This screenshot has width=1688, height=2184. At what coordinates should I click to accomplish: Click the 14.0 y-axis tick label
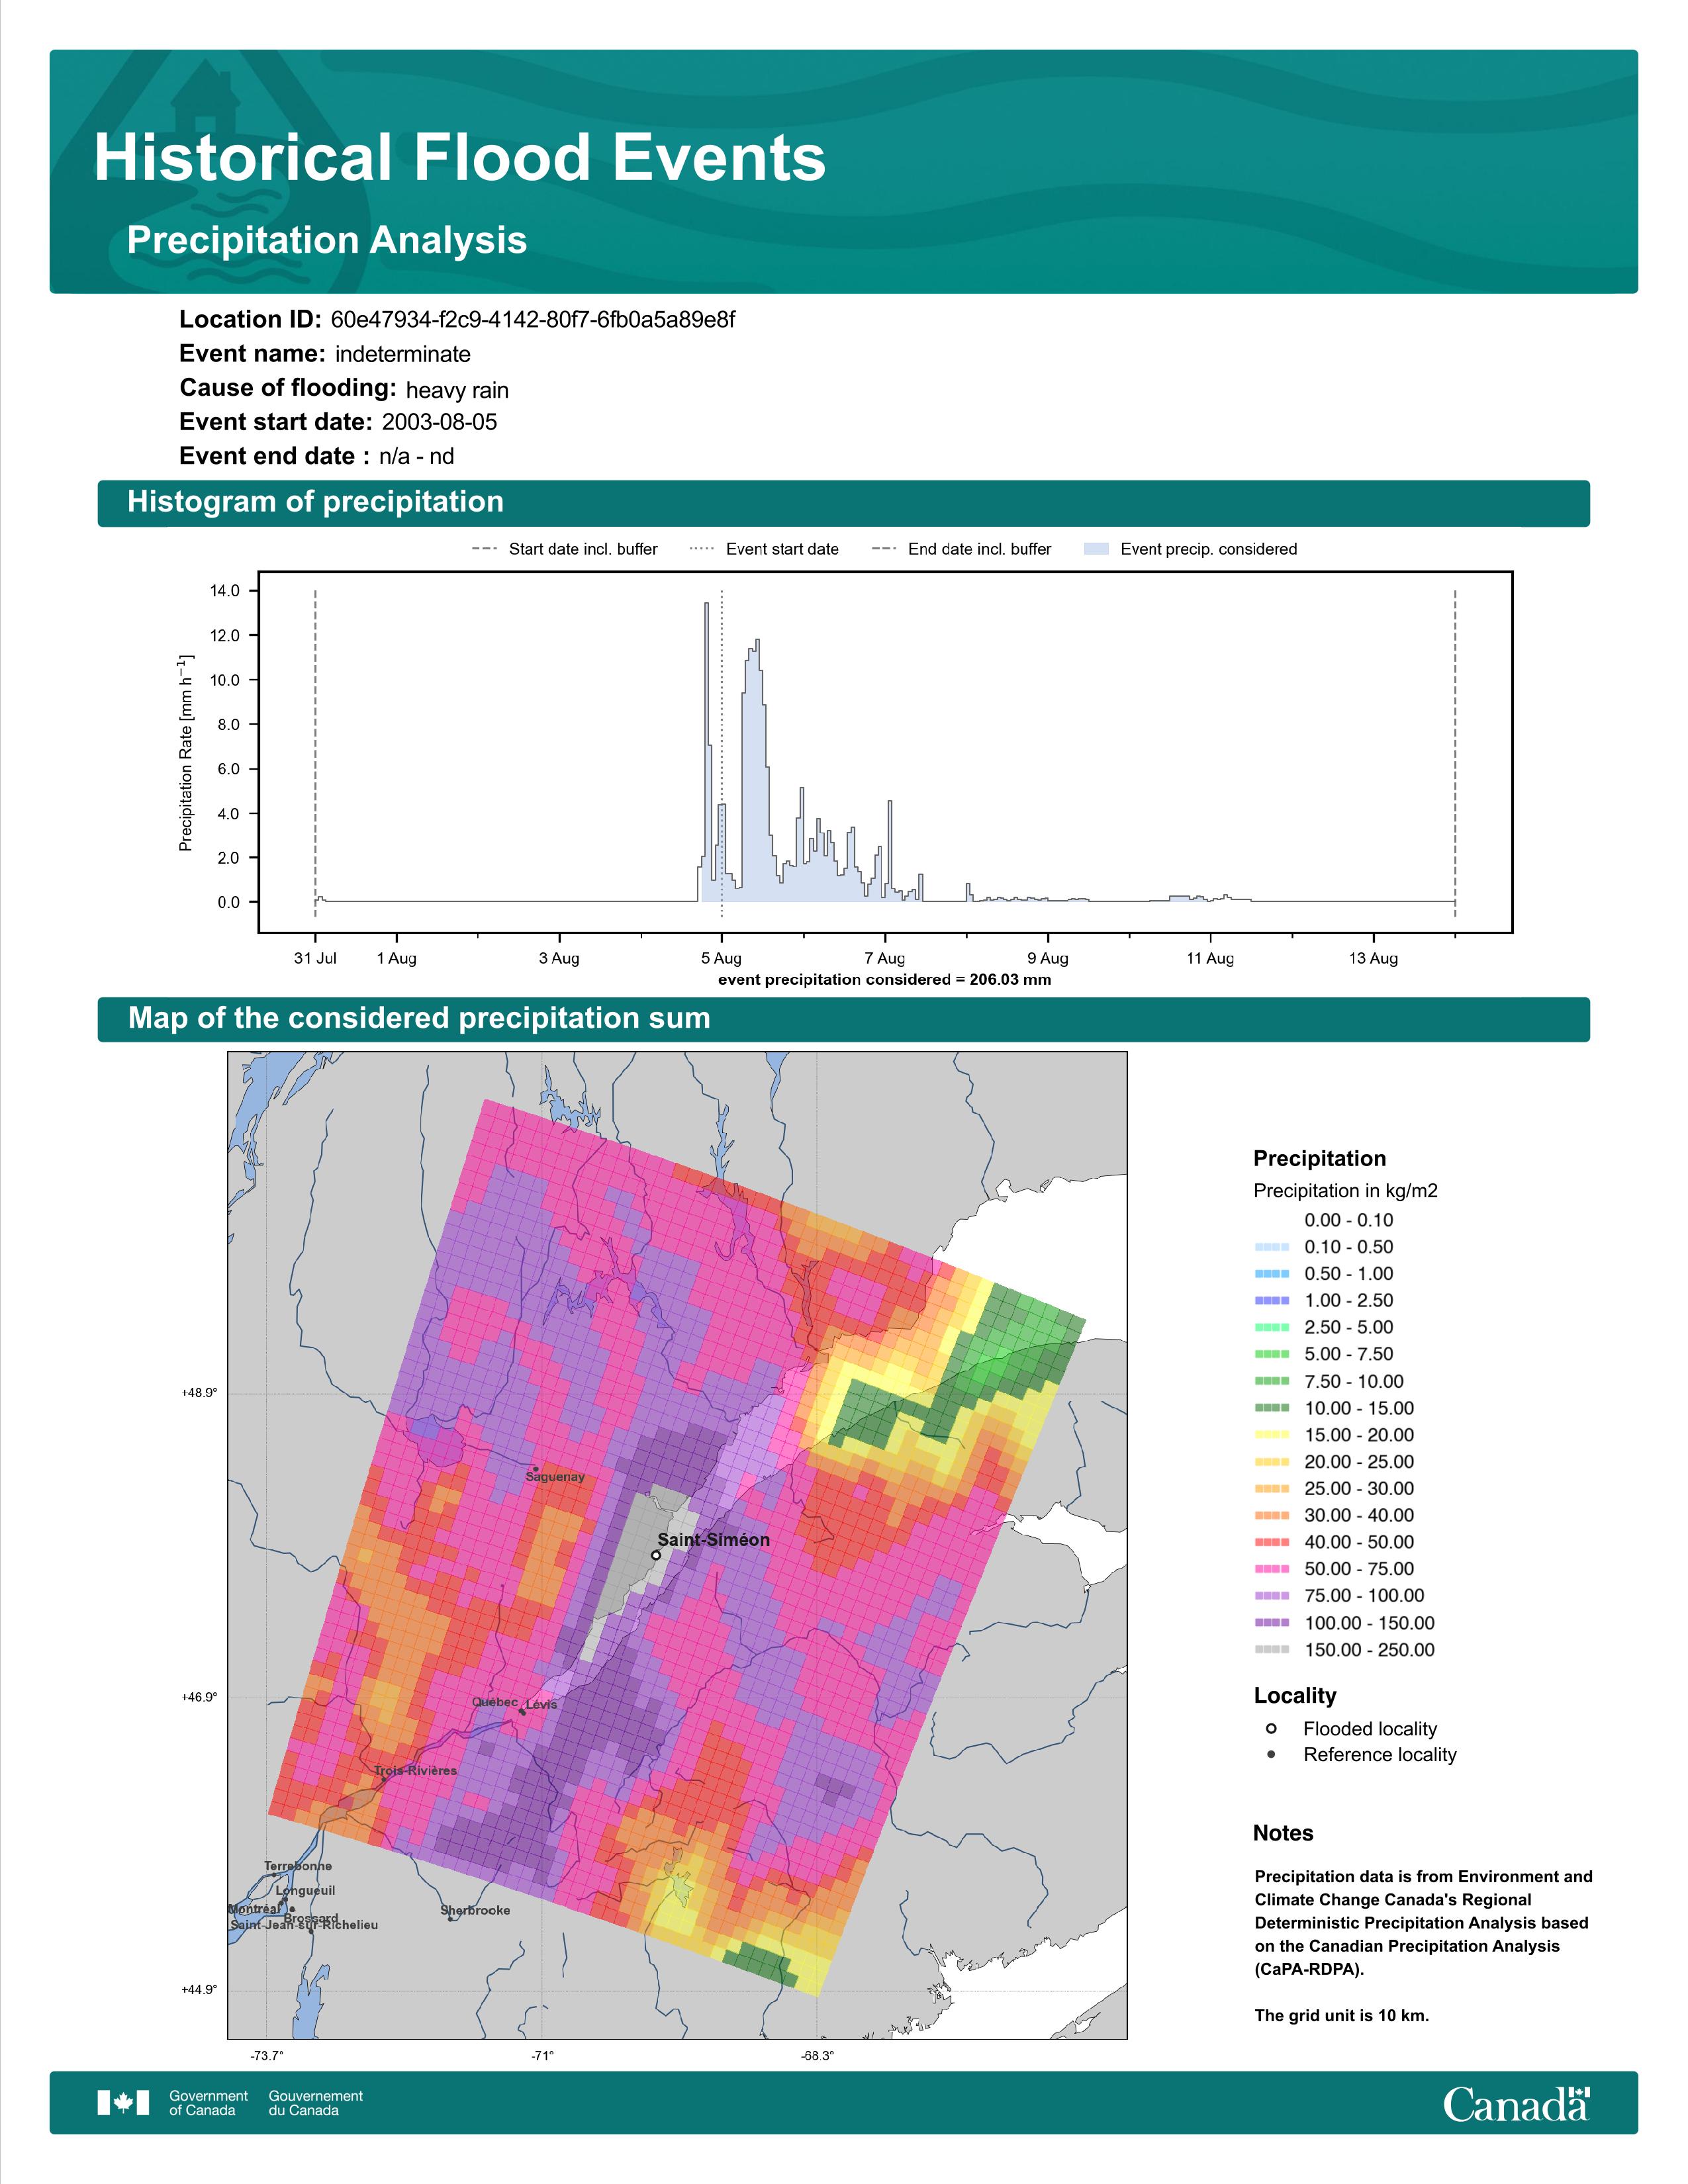(225, 591)
